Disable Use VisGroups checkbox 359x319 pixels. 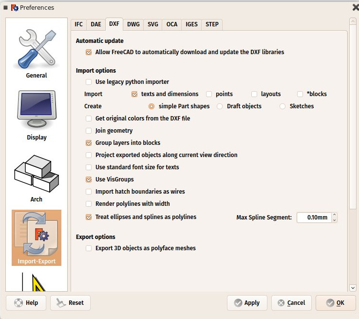pyautogui.click(x=89, y=179)
